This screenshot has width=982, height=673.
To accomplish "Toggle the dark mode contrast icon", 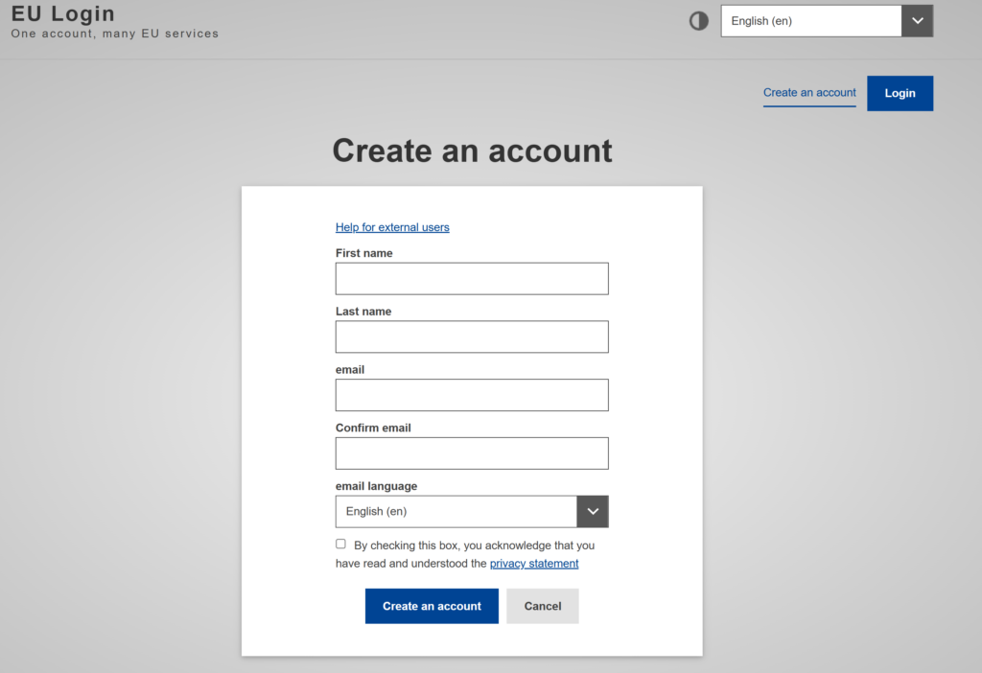I will click(698, 20).
